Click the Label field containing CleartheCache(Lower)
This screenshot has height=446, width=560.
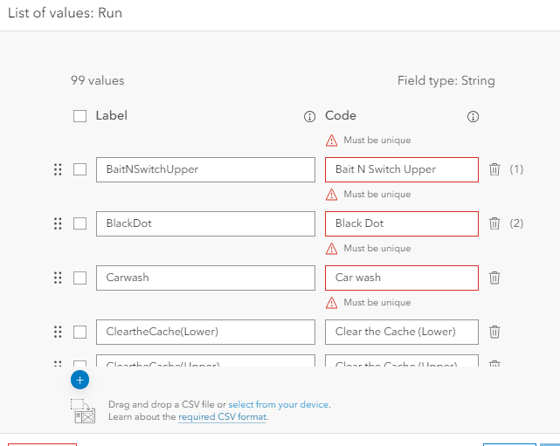tap(205, 332)
